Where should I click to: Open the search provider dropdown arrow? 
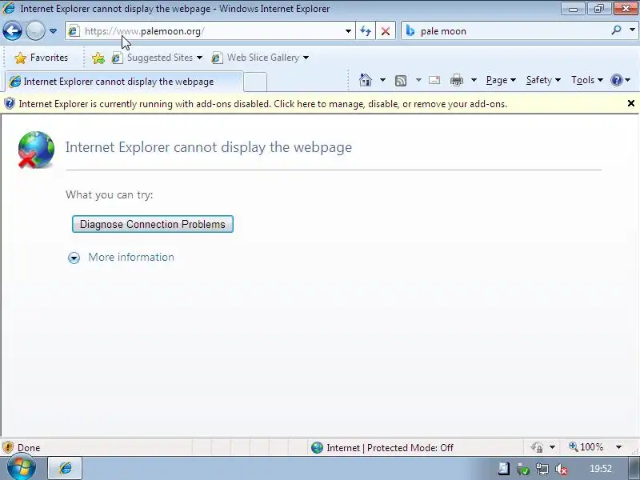[x=632, y=30]
